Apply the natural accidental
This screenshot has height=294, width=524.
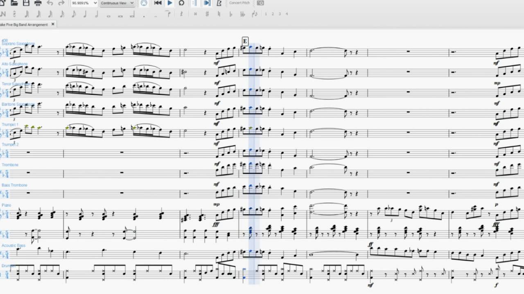pyautogui.click(x=219, y=14)
